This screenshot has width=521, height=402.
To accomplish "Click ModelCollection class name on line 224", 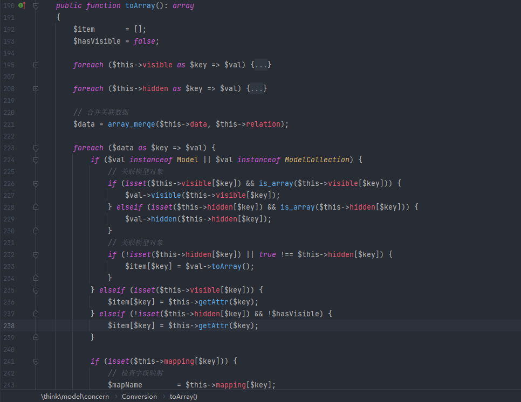I will pyautogui.click(x=317, y=160).
